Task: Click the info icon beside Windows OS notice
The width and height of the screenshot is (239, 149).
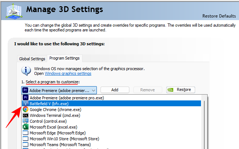Action: click(x=26, y=70)
